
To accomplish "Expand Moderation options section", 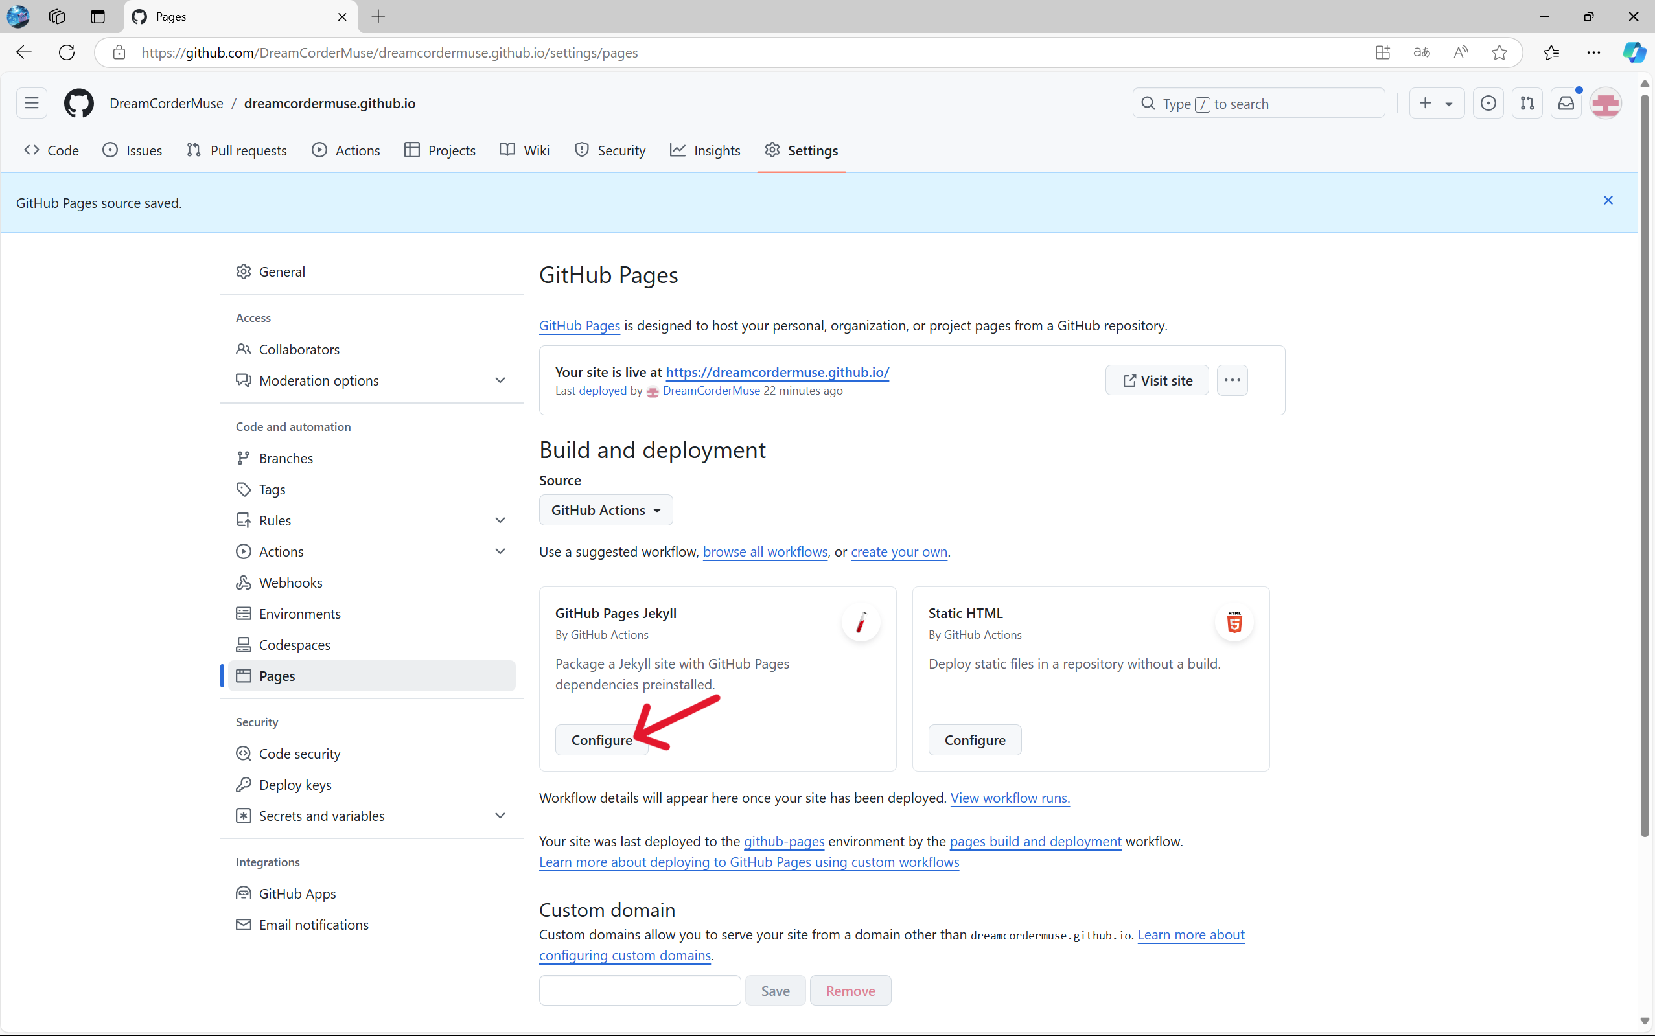I will tap(500, 380).
